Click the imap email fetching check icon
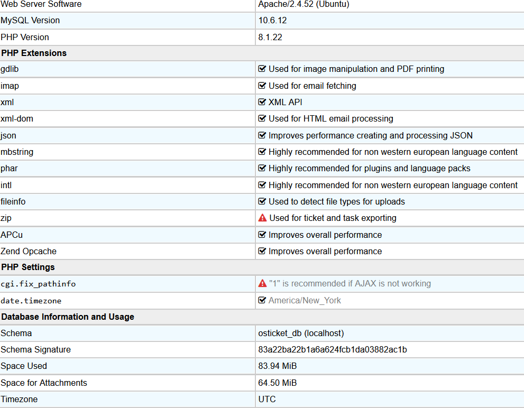Screen dimensions: 524x408 (x=262, y=86)
